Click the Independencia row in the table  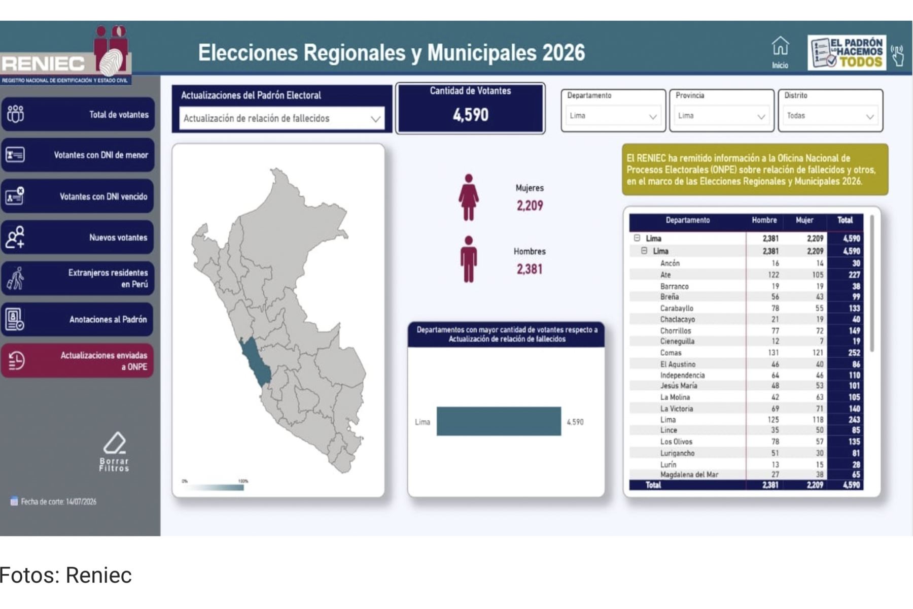746,375
